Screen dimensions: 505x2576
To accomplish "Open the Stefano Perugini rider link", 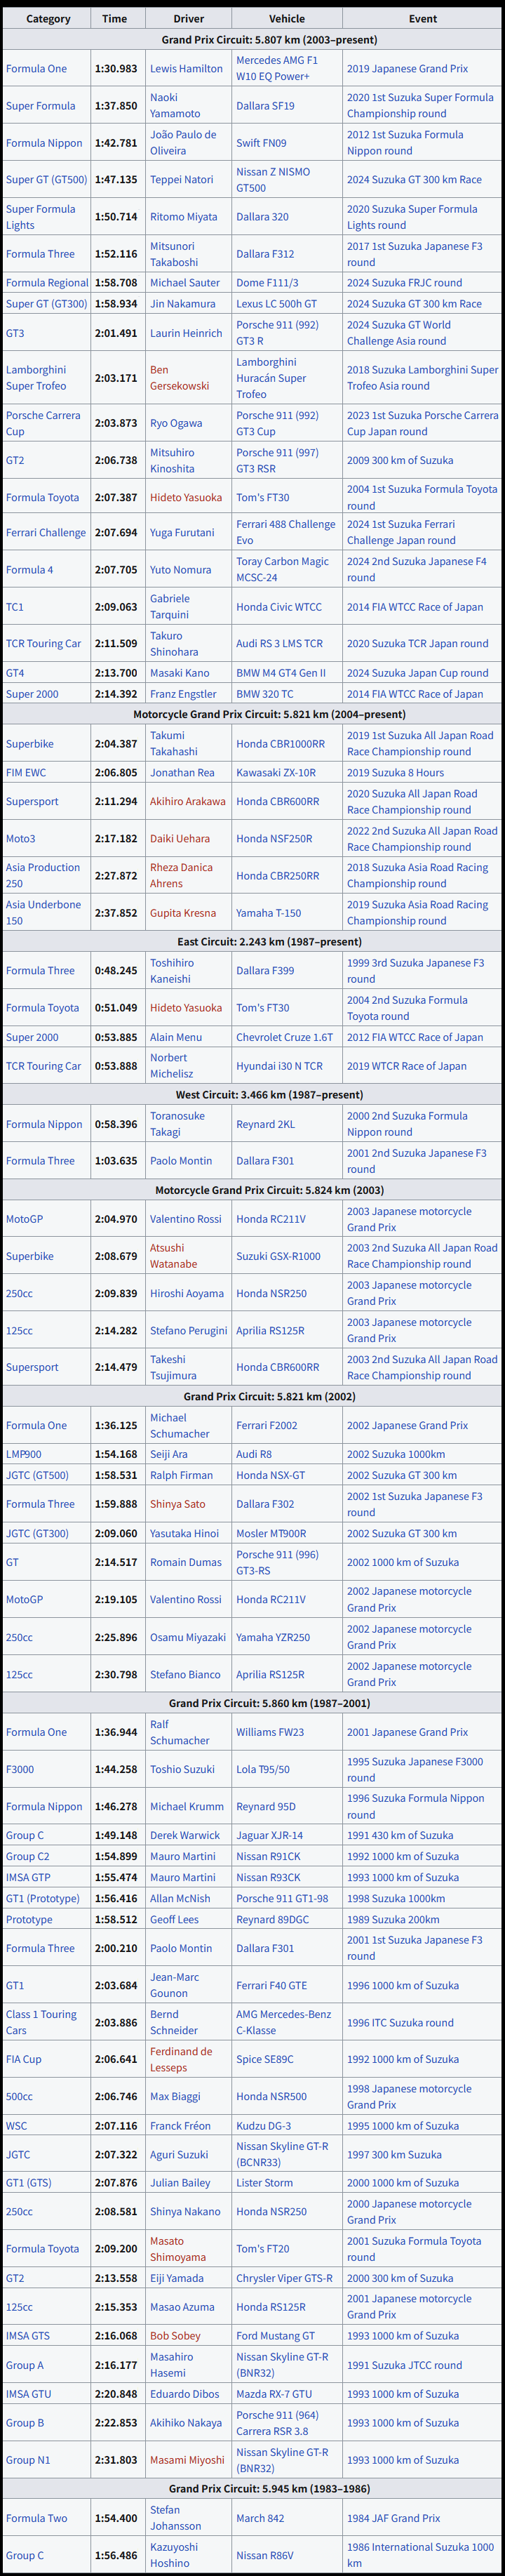I will coord(190,1331).
